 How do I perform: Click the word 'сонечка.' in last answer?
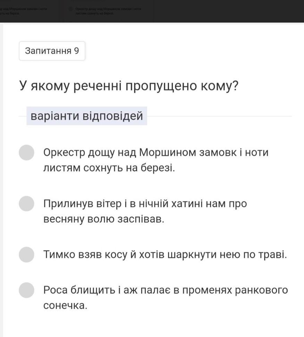click(x=65, y=306)
